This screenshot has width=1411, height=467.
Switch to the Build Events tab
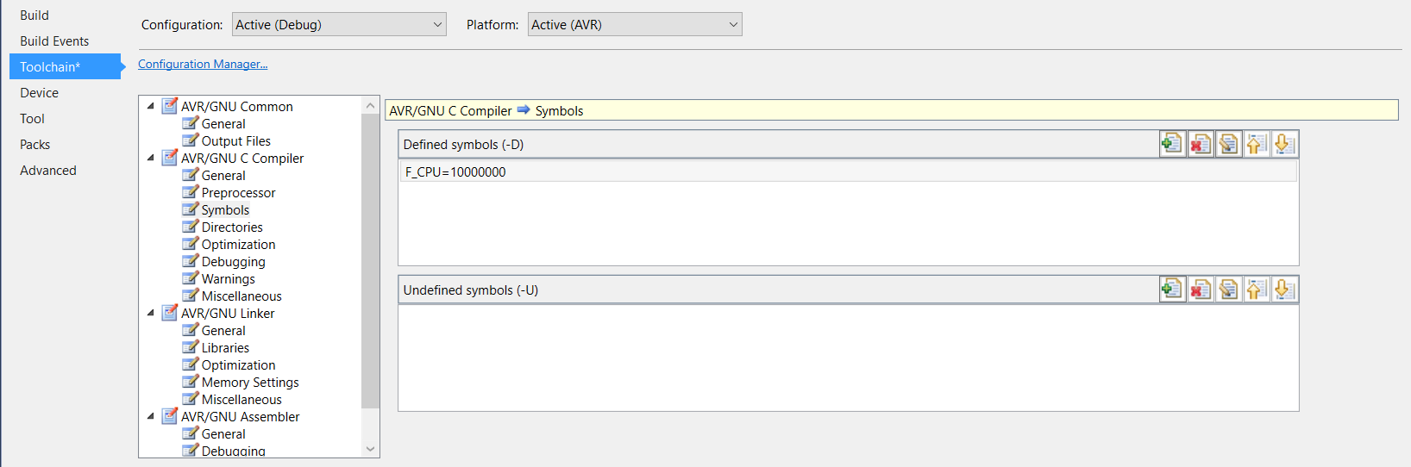pos(54,41)
